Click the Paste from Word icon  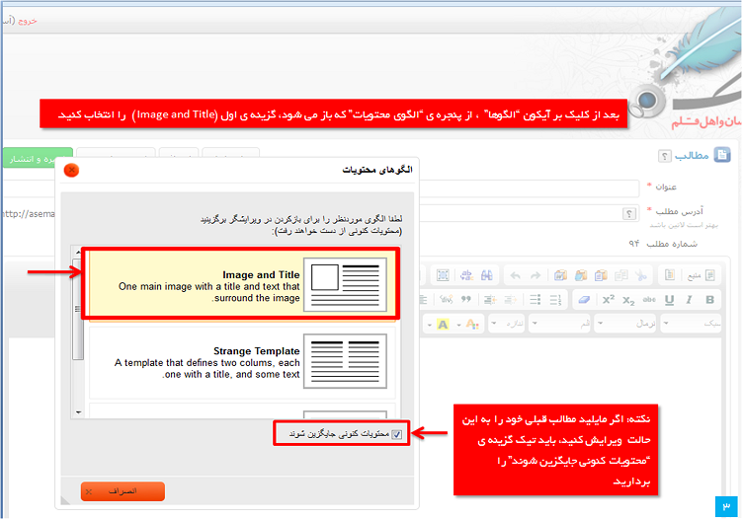tap(561, 275)
